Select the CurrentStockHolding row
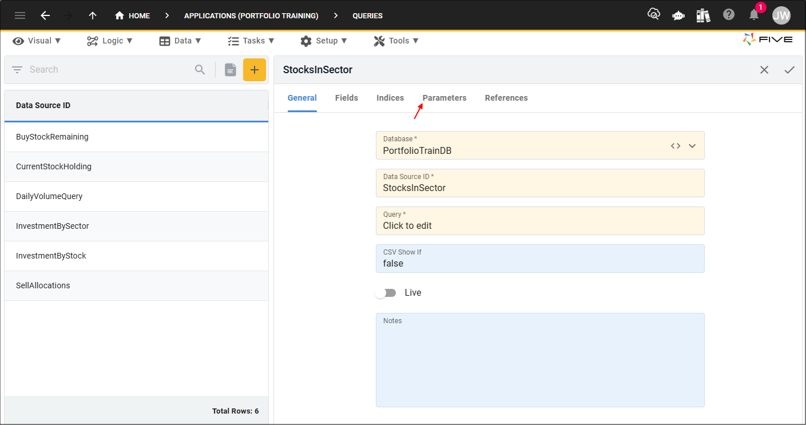This screenshot has width=806, height=425. 136,166
